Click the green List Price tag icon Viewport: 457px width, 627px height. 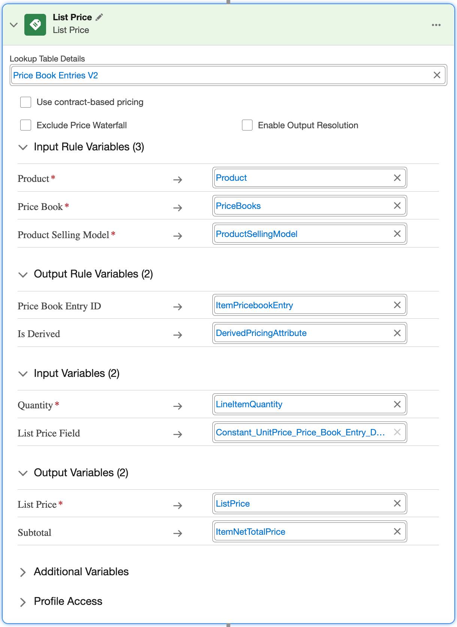pos(35,25)
